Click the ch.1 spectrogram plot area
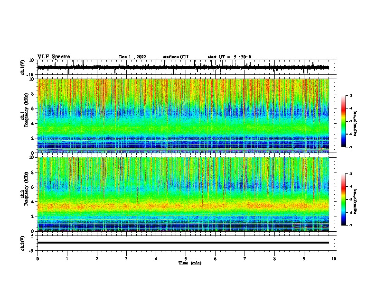 pos(183,116)
